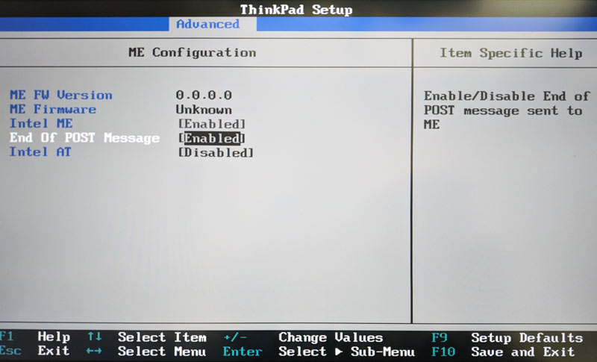Screen dimensions: 597x362
Task: Click the Esc Exit key hint
Action: pos(34,351)
